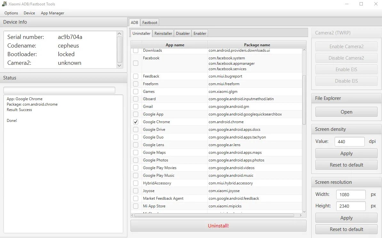The width and height of the screenshot is (382, 238).
Task: Select the Reinstaller tab
Action: click(x=163, y=33)
